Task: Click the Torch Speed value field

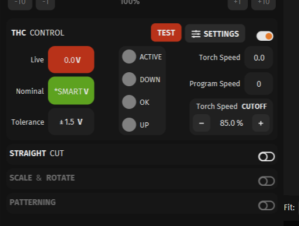Action: click(259, 58)
